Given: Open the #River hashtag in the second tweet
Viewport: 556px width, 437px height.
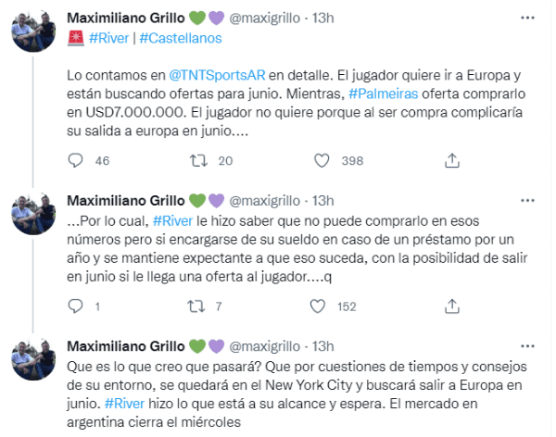Looking at the screenshot, I should click(x=172, y=218).
